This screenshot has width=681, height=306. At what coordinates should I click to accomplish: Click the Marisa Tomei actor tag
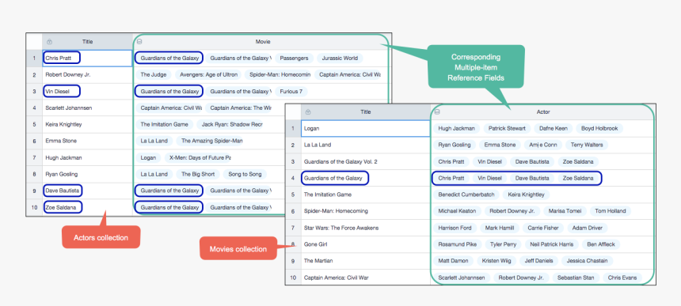pos(565,211)
